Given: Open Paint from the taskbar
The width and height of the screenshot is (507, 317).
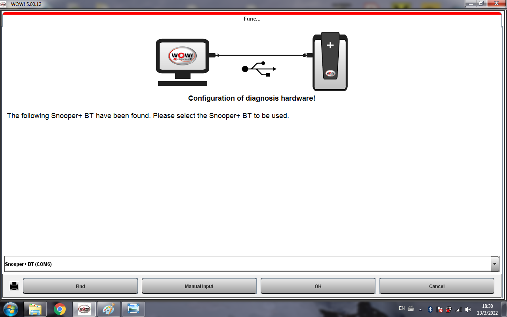Looking at the screenshot, I should click(109, 309).
